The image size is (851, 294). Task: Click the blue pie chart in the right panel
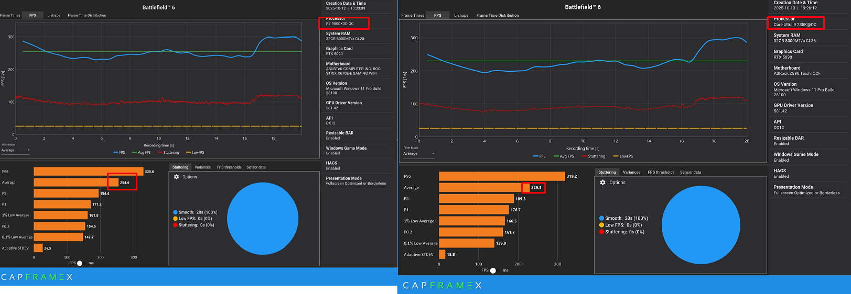701,225
